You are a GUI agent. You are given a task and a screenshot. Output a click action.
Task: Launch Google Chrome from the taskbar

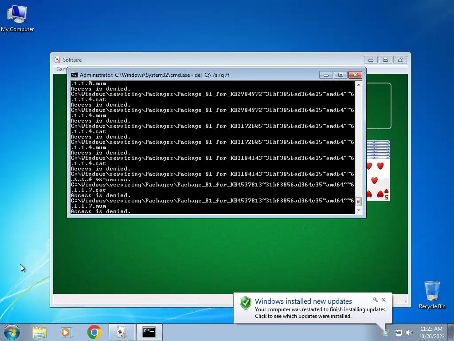coord(94,332)
